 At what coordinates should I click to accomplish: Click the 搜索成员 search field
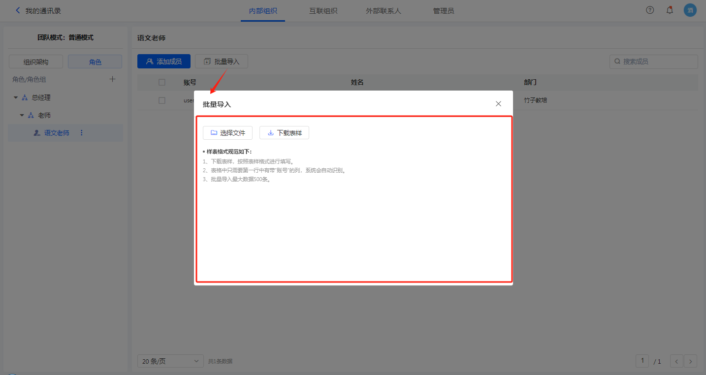[x=654, y=62]
